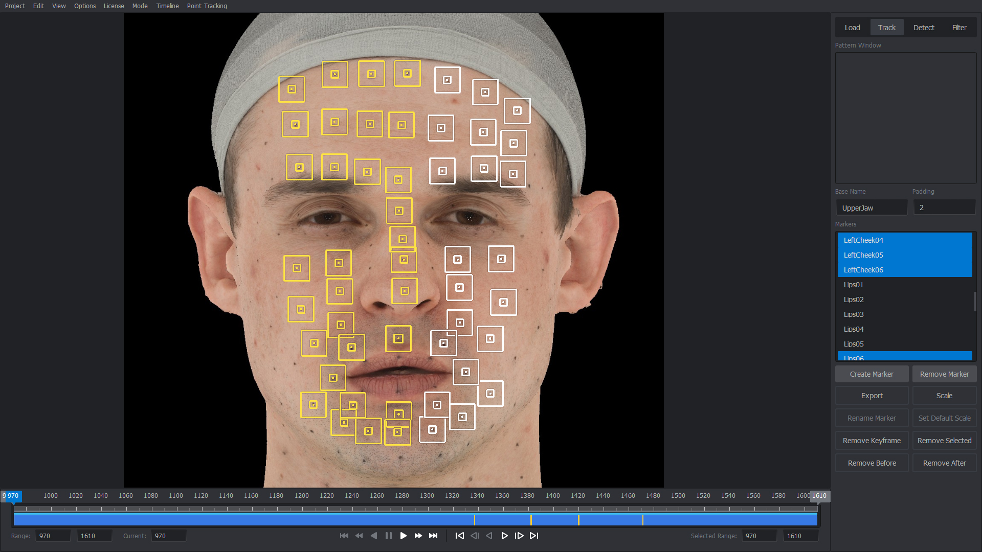Click the Set Default Scale button

944,418
